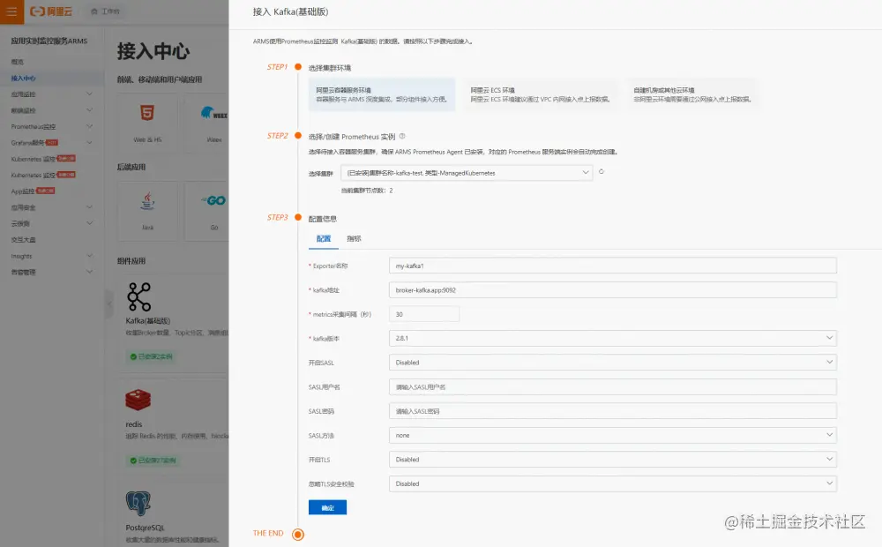Open the 开启TLS dropdown
The height and width of the screenshot is (547, 882).
point(613,459)
